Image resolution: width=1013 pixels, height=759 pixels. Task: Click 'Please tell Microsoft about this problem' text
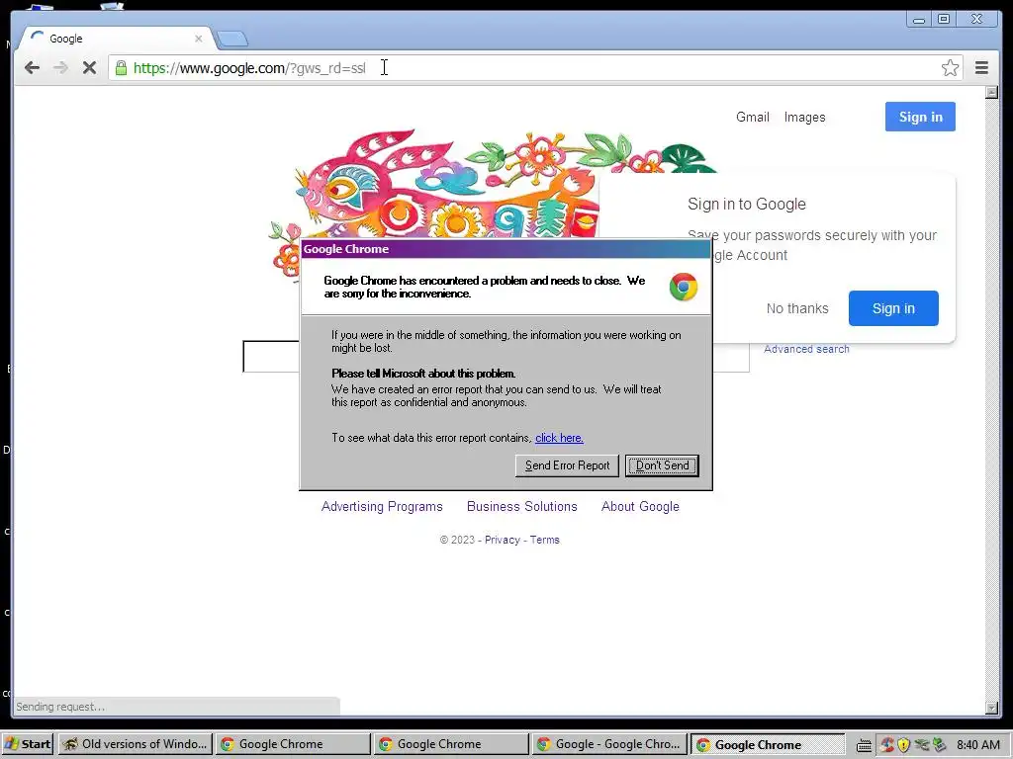[x=423, y=374]
